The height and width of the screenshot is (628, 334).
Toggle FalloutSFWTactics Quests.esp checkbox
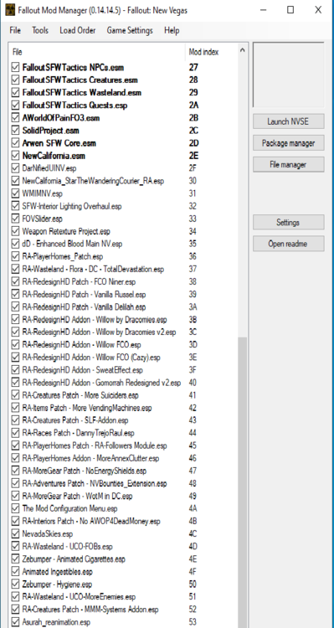pyautogui.click(x=16, y=106)
